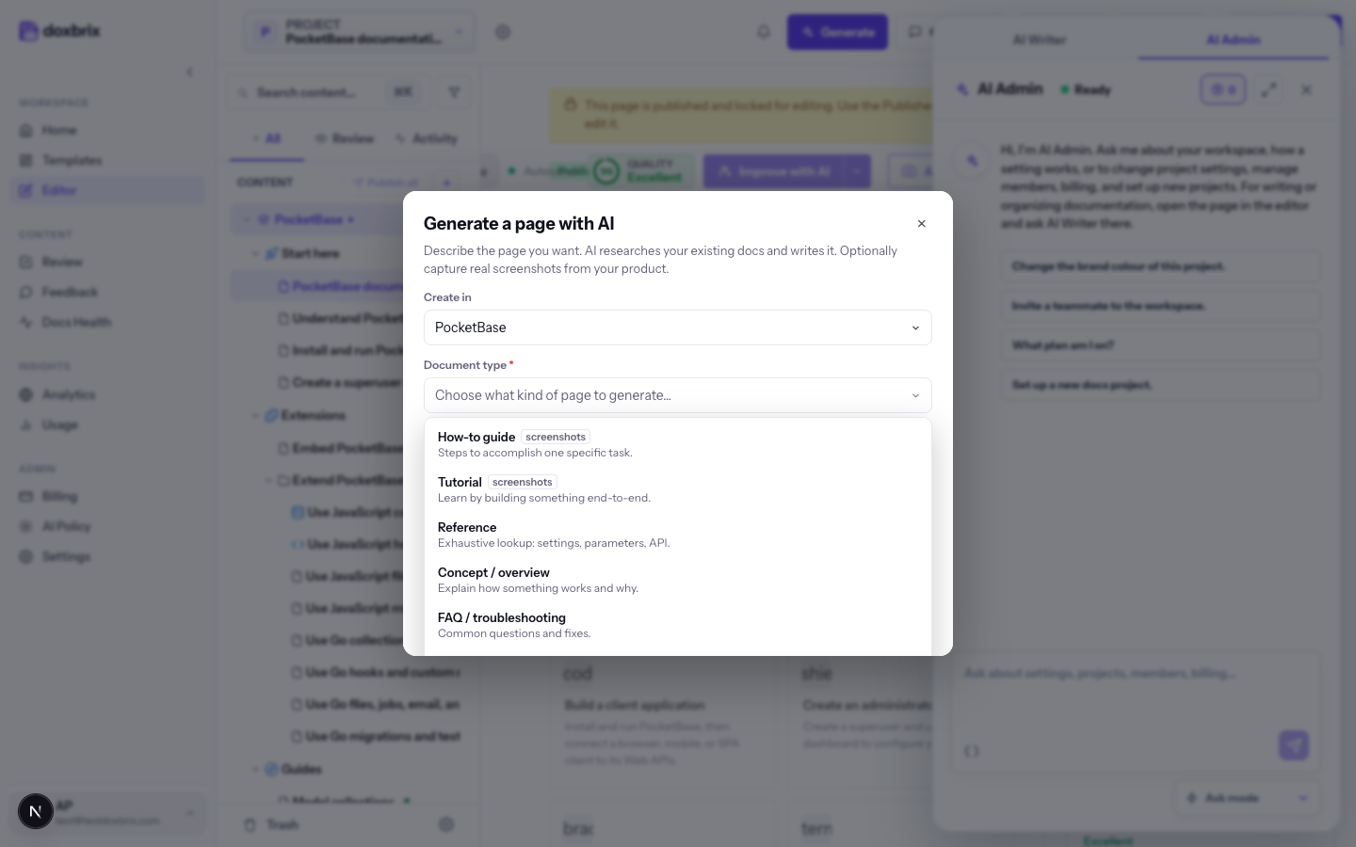Open the Ask mode dropdown
1356x847 pixels.
[x=1246, y=798]
